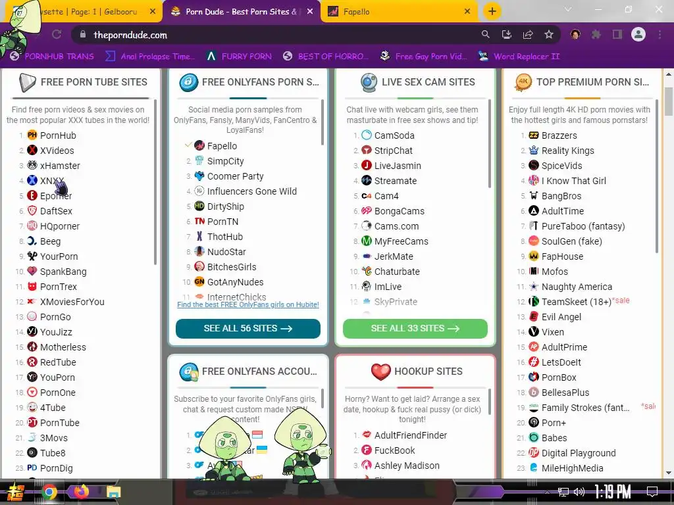Image resolution: width=674 pixels, height=505 pixels.
Task: Click the Free OnlyFans Porn Sites header icon
Action: pyautogui.click(x=189, y=82)
